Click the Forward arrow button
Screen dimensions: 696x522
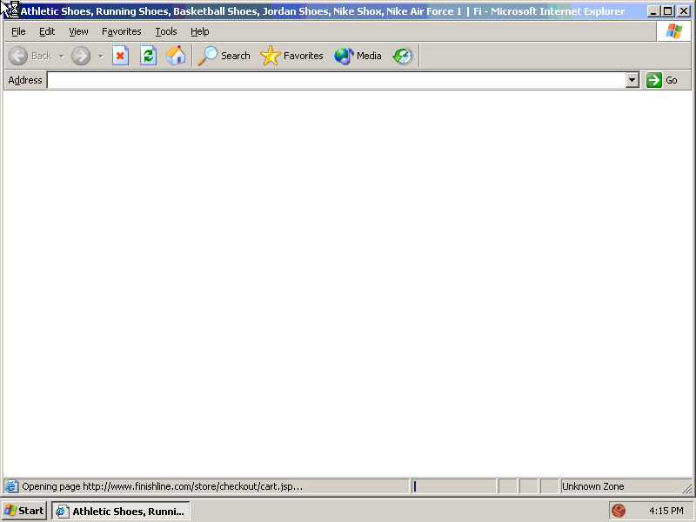pos(81,56)
